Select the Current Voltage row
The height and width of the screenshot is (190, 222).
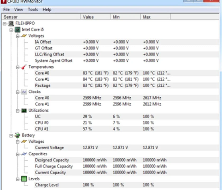(x=127, y=148)
